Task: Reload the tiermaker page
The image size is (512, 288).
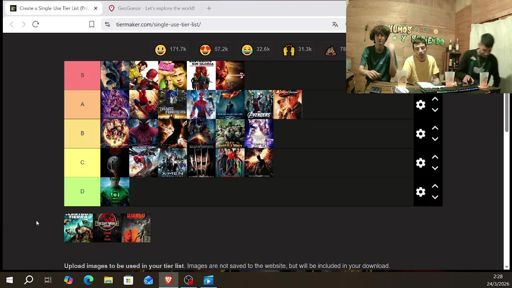Action: point(36,24)
